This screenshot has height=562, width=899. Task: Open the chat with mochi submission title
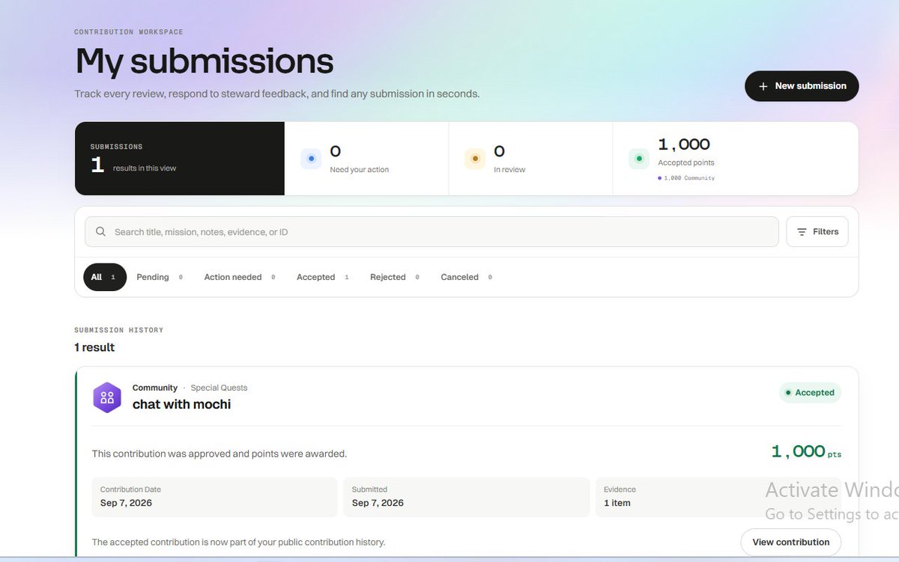(x=181, y=404)
